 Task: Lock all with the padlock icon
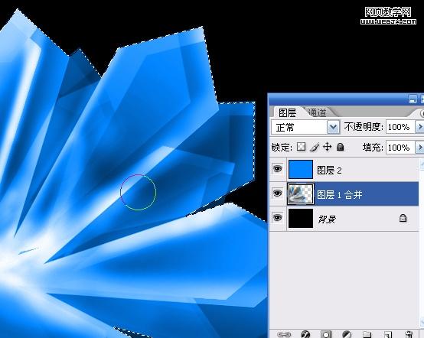click(340, 147)
